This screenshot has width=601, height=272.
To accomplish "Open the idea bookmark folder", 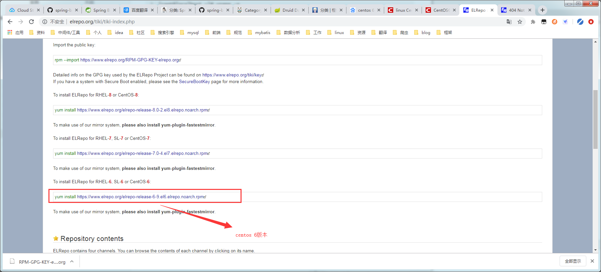I will [x=115, y=32].
